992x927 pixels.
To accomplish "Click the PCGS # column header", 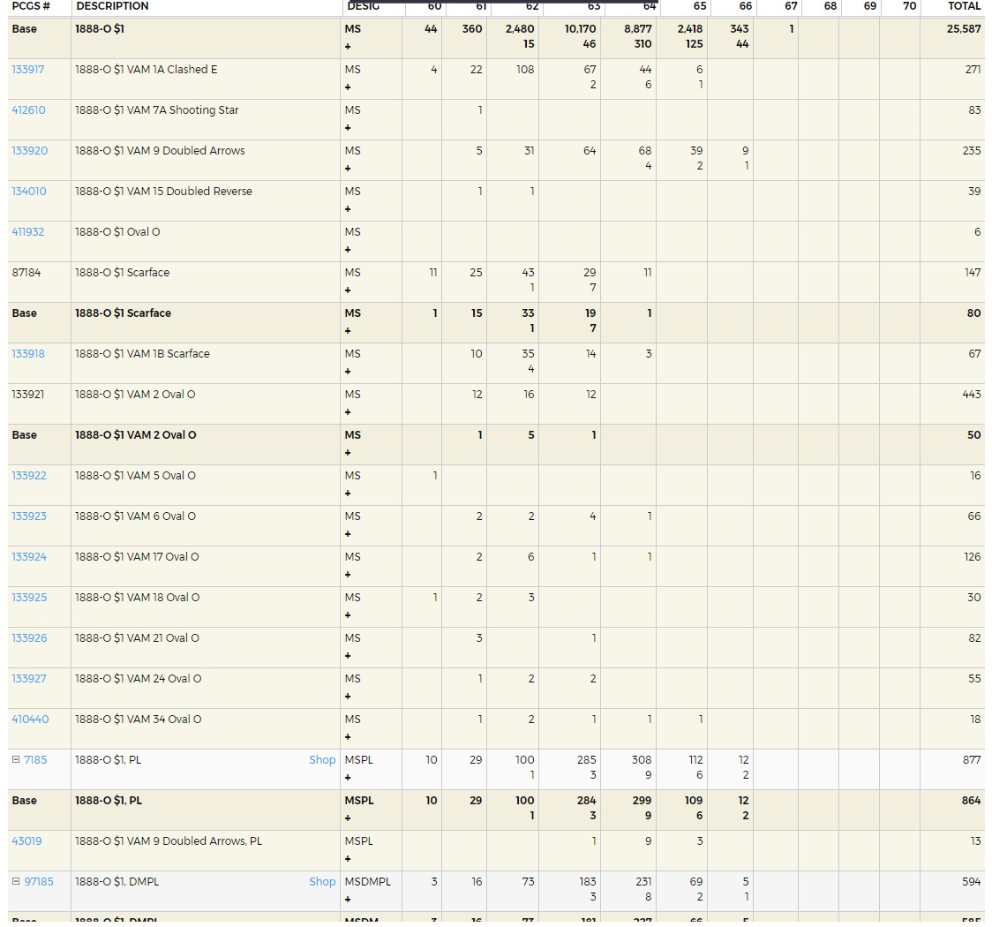I will click(x=30, y=6).
